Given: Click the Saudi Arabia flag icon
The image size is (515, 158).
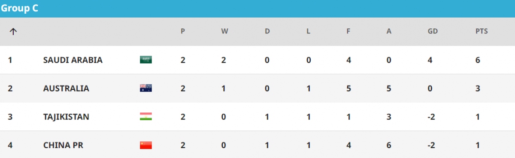Looking at the screenshot, I should point(146,60).
